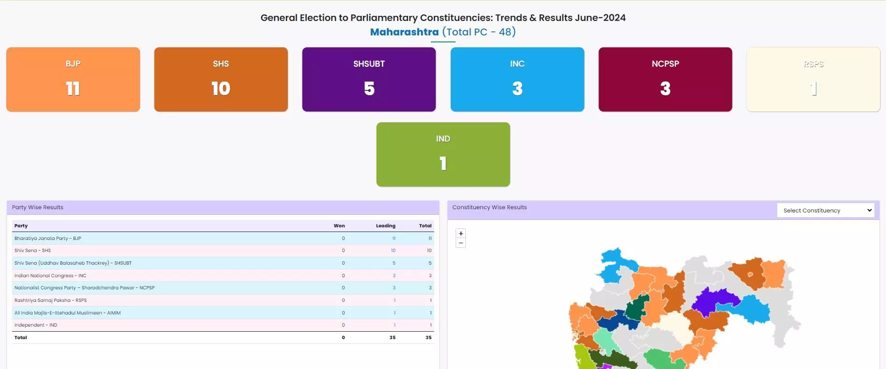Select 'Bharatiya Janata Party - BJP' row text
886x369 pixels.
(48, 238)
